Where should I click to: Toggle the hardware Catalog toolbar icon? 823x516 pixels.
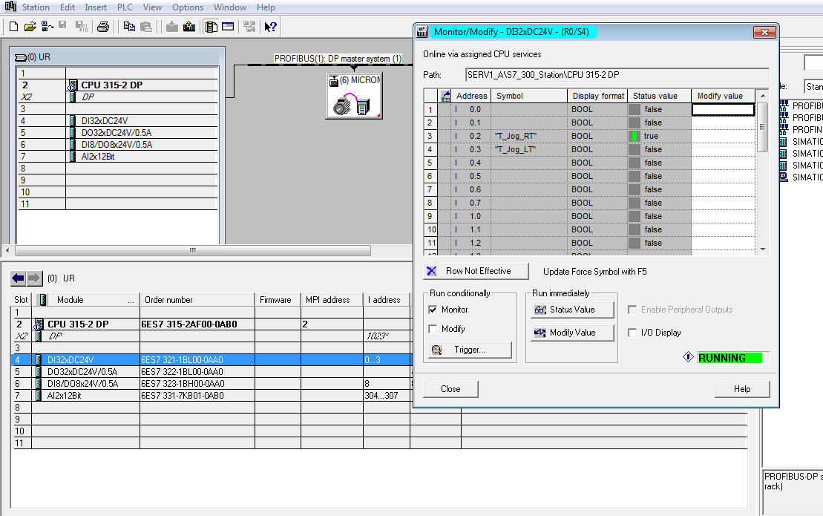pyautogui.click(x=211, y=26)
